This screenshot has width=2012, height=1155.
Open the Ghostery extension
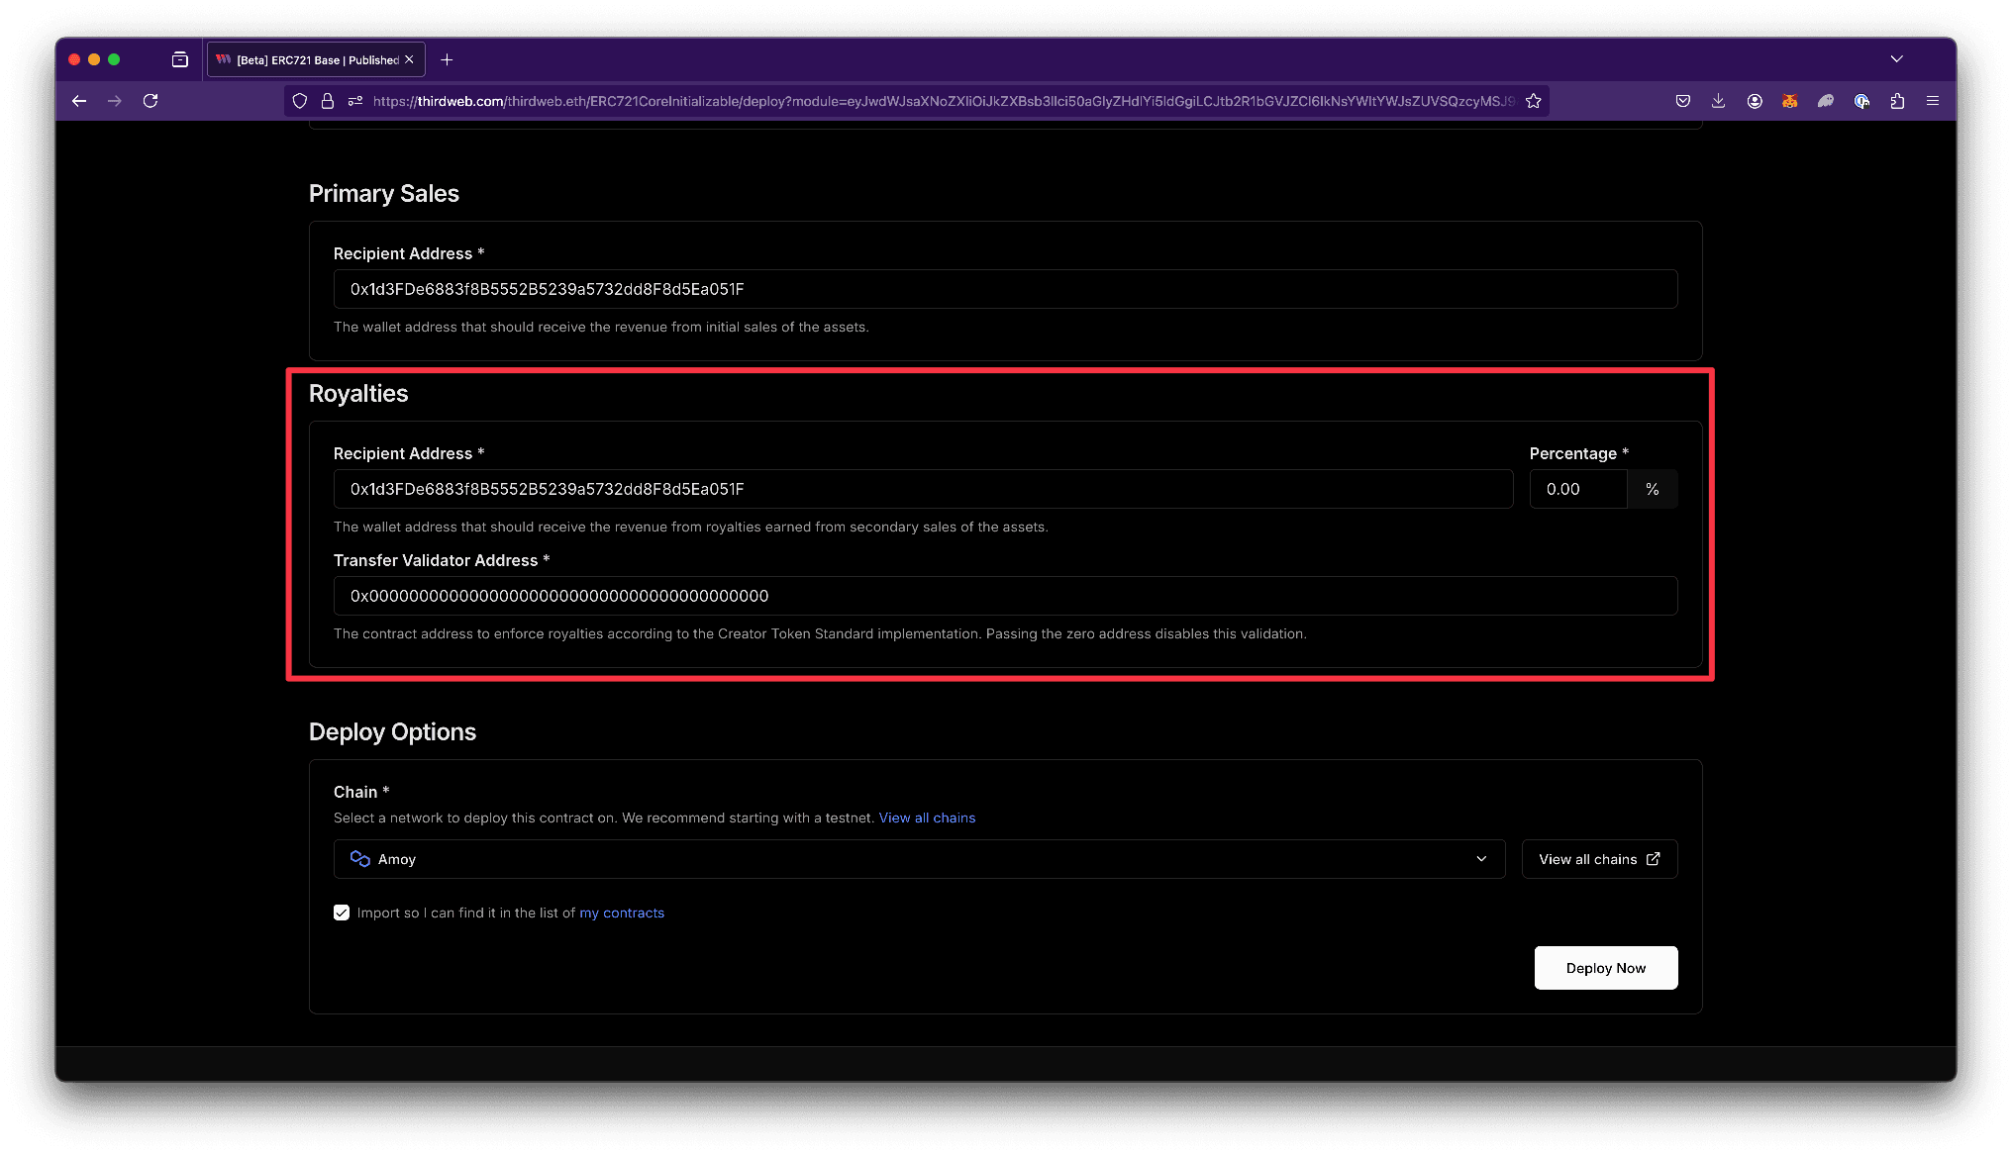tap(1825, 100)
